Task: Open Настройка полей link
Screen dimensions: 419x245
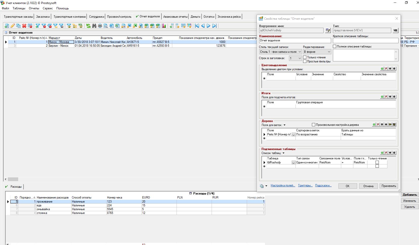Action: coord(283,185)
